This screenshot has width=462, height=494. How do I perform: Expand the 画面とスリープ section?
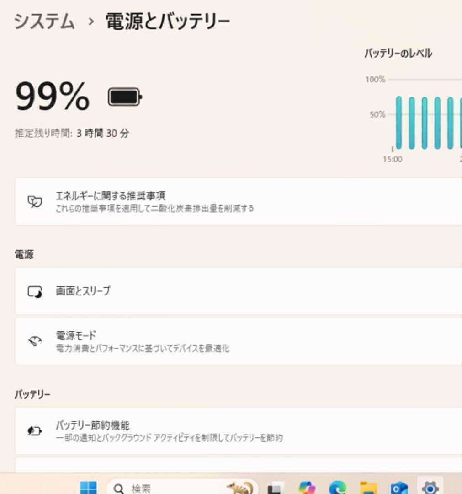239,291
